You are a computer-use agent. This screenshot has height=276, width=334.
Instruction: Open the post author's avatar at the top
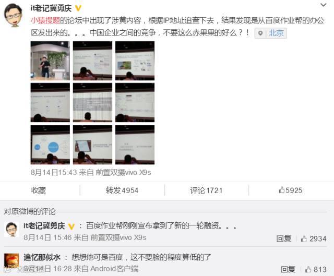[x=13, y=15]
